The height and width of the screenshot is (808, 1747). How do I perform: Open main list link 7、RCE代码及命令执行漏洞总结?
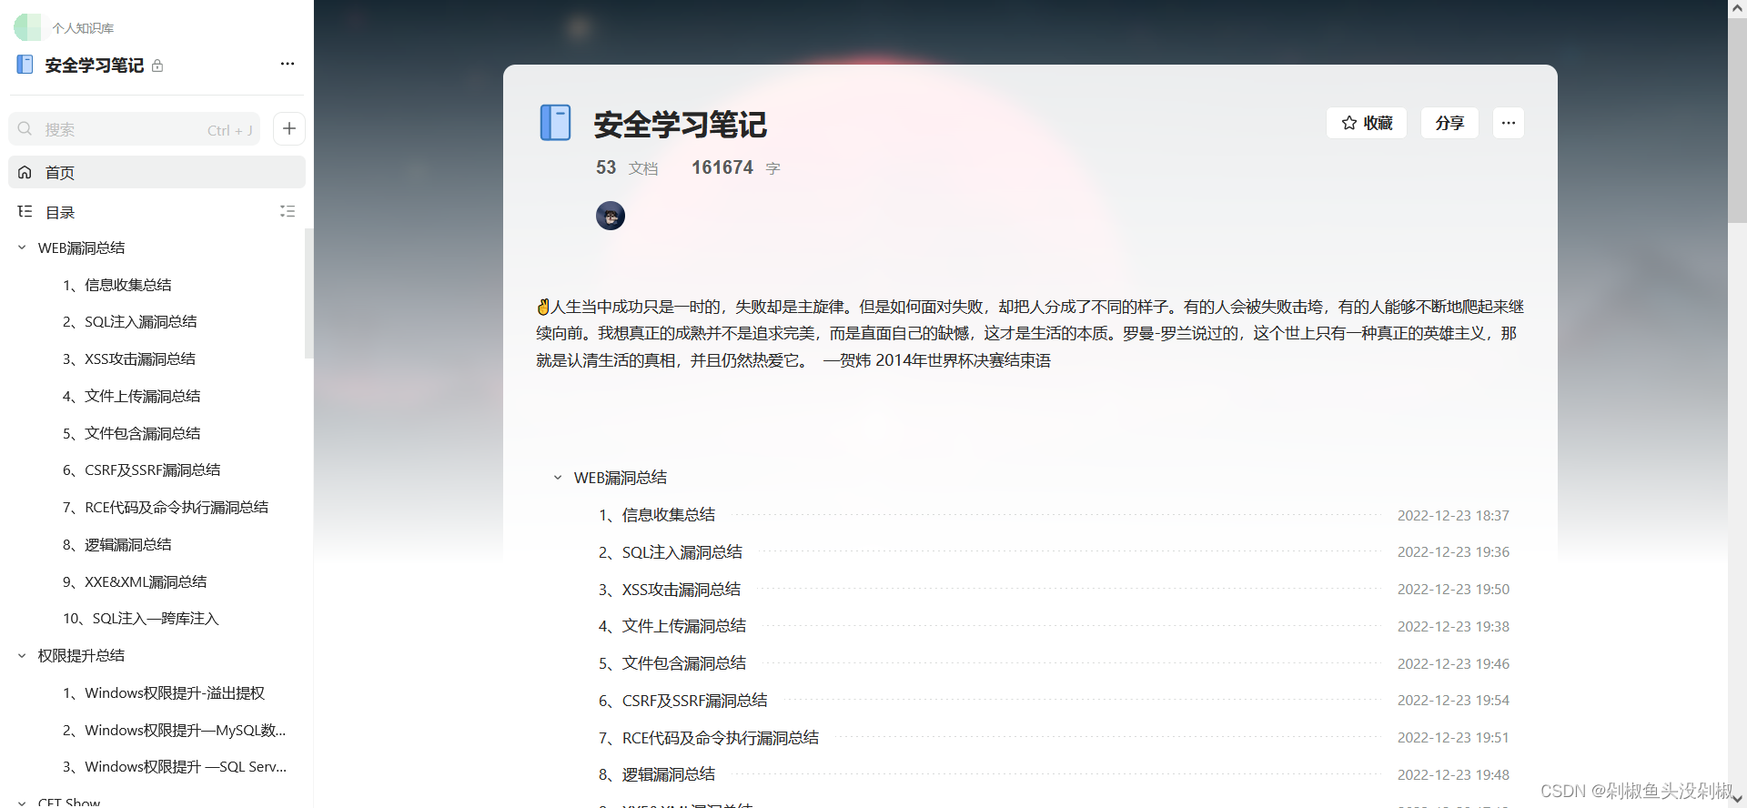(x=709, y=738)
